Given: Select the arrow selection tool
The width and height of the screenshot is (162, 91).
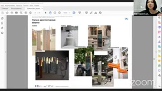Looking at the screenshot, I should point(46,13).
